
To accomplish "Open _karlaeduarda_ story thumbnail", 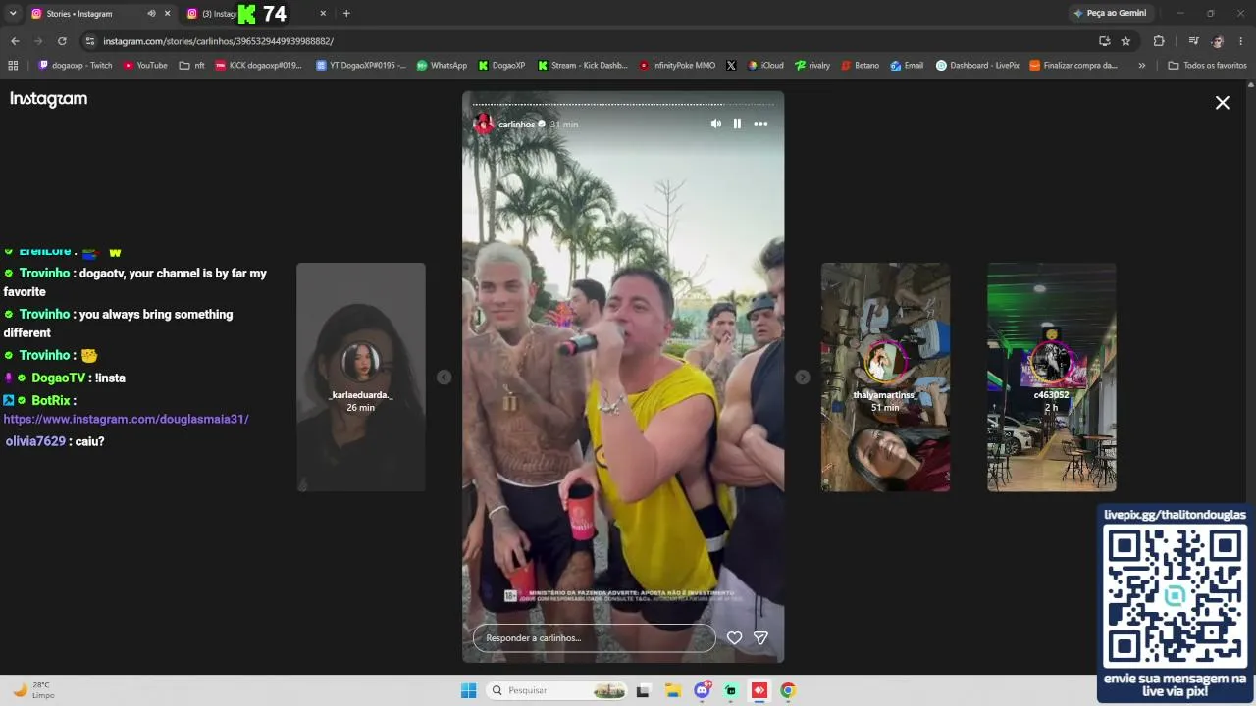I will [361, 377].
